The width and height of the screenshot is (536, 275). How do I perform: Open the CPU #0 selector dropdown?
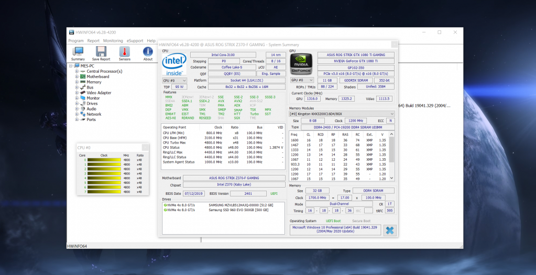174,80
